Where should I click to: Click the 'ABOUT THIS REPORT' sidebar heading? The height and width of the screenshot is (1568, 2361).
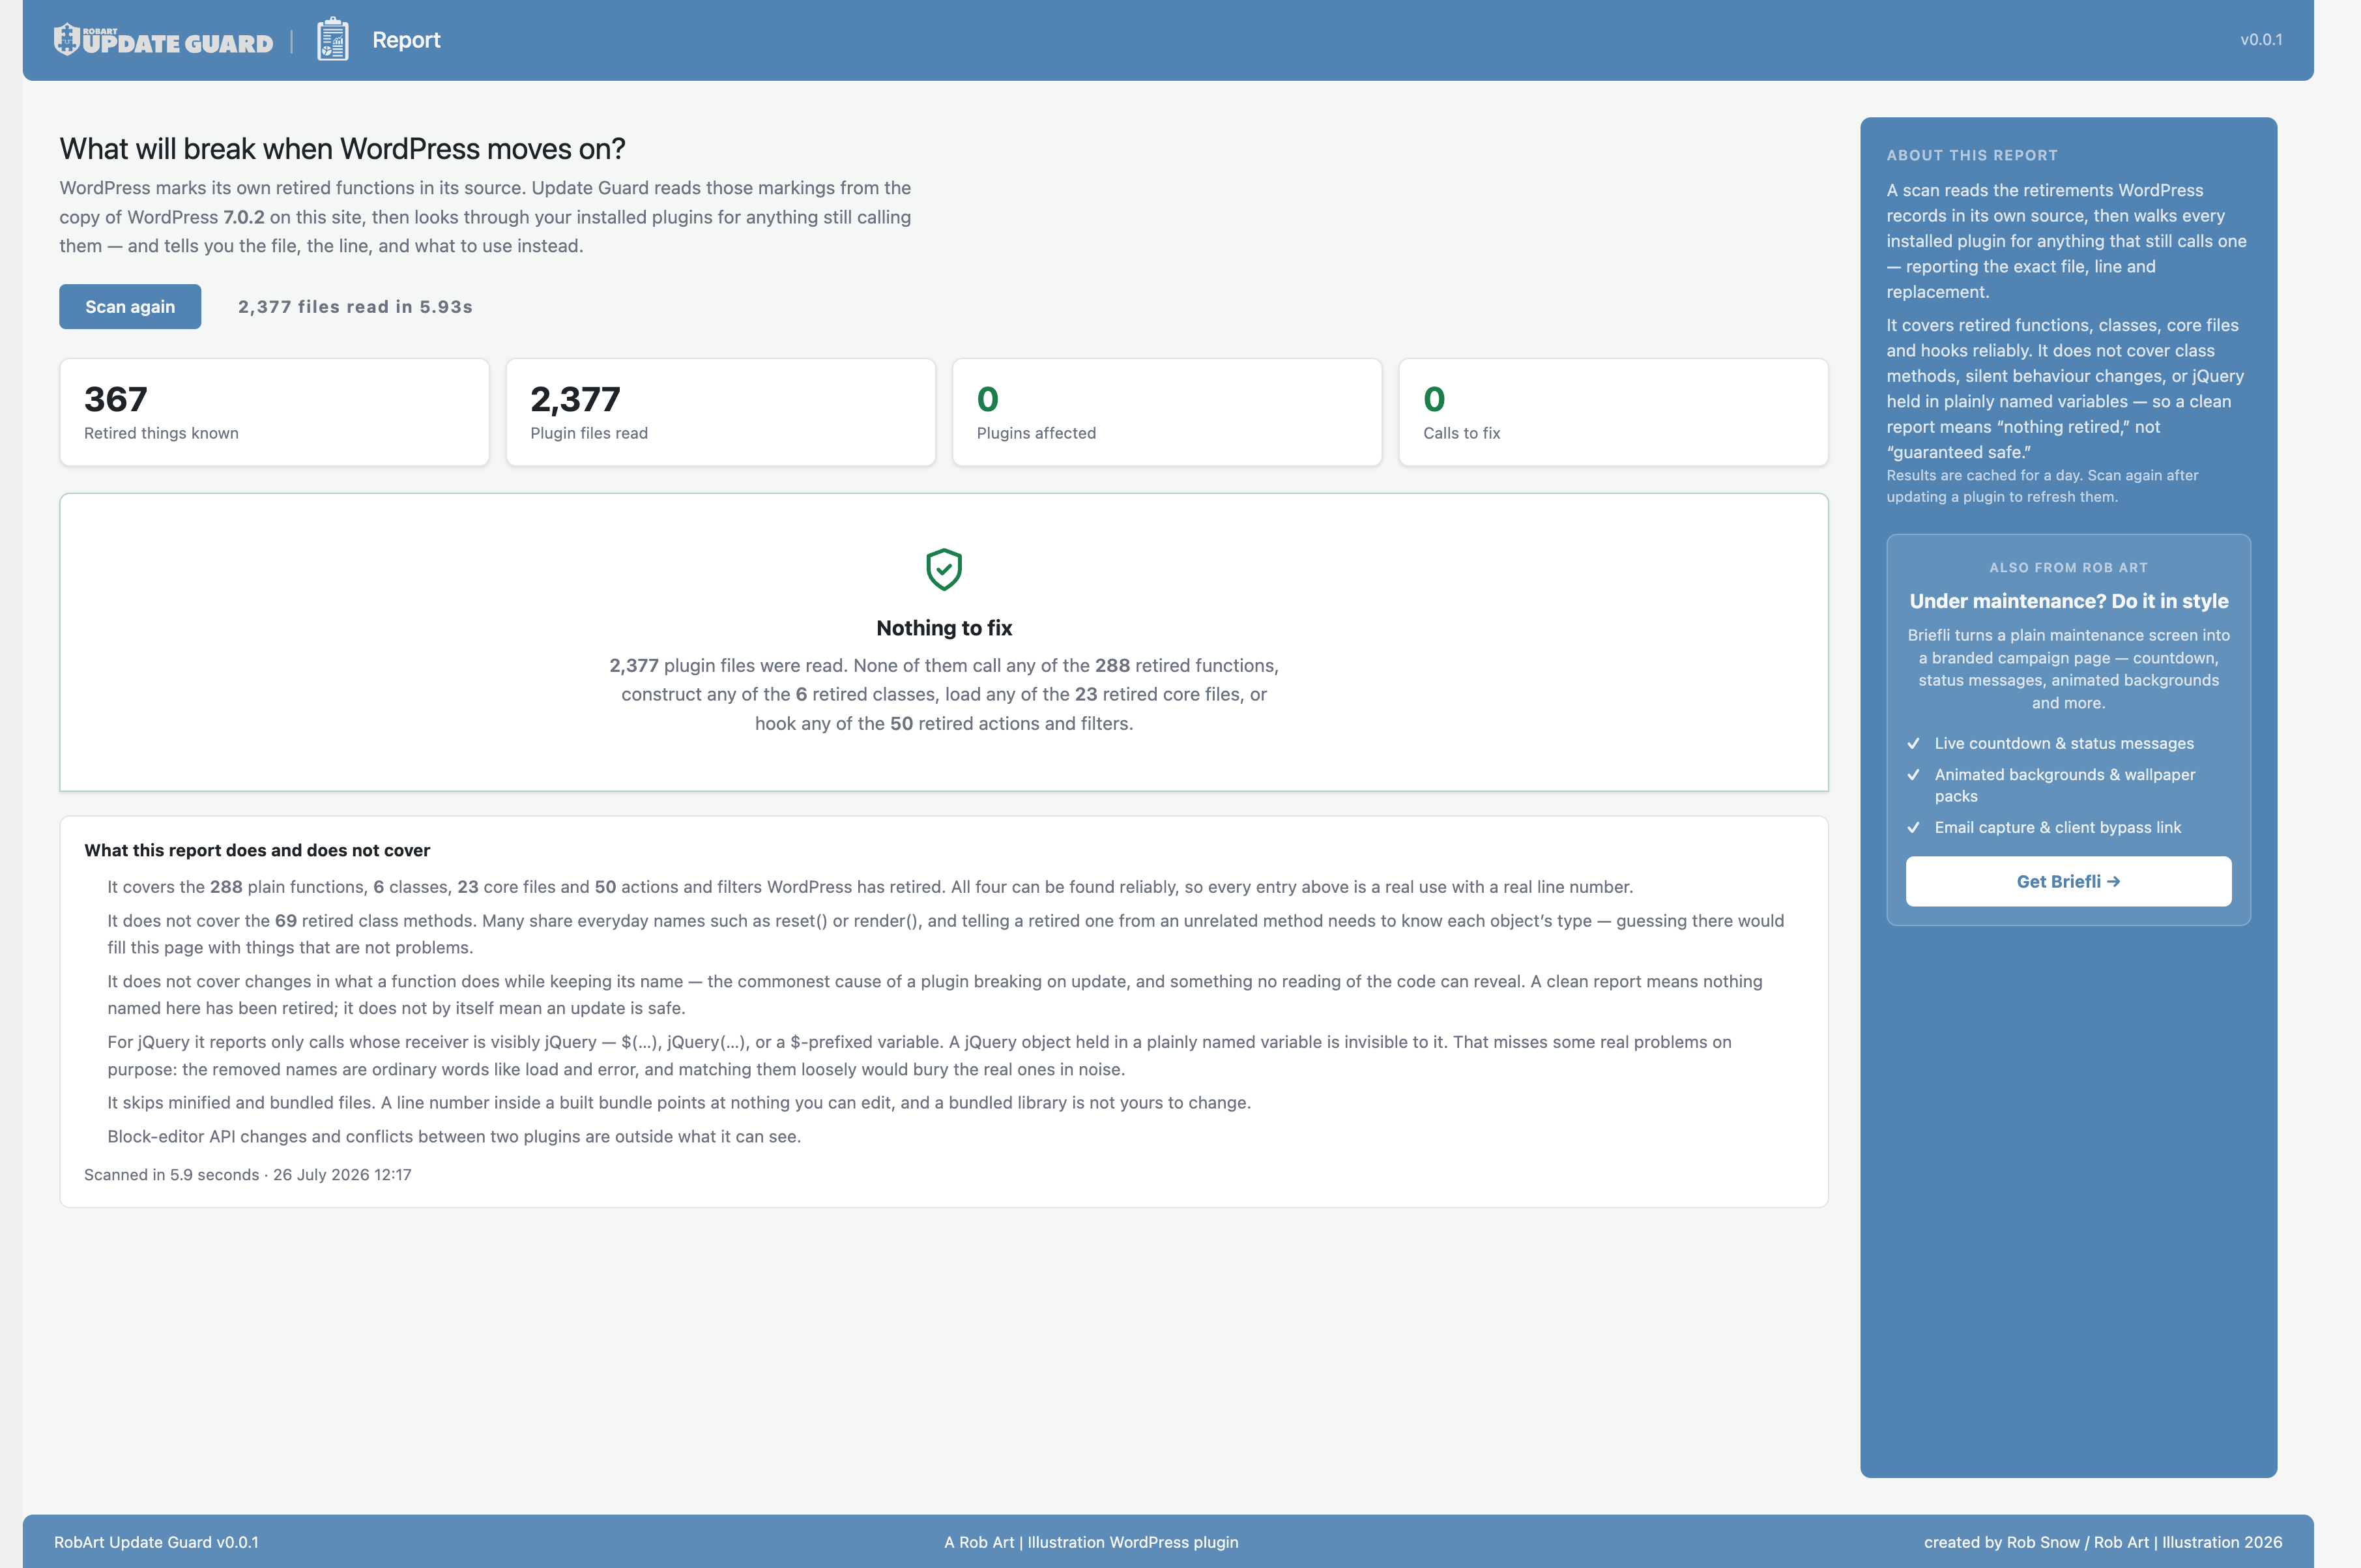[x=1972, y=155]
